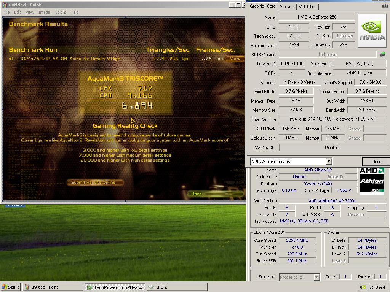
Task: Click the Multiplier x 10.0 value
Action: (297, 247)
